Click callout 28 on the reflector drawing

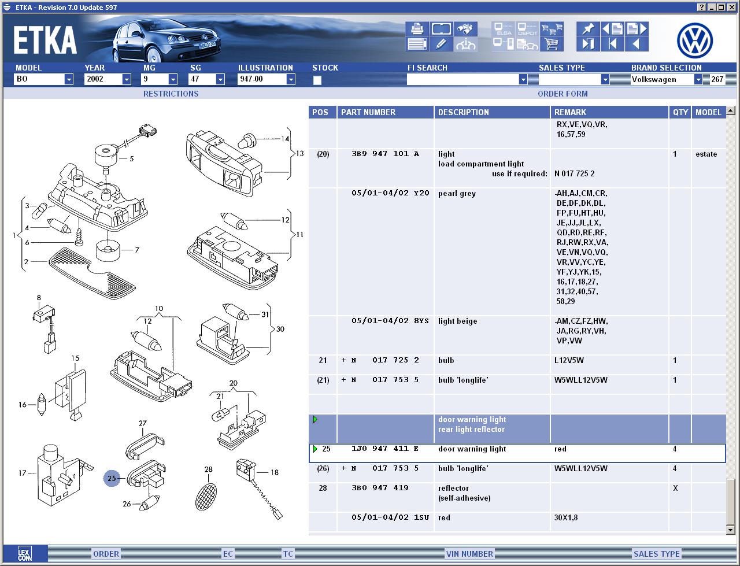(x=208, y=470)
